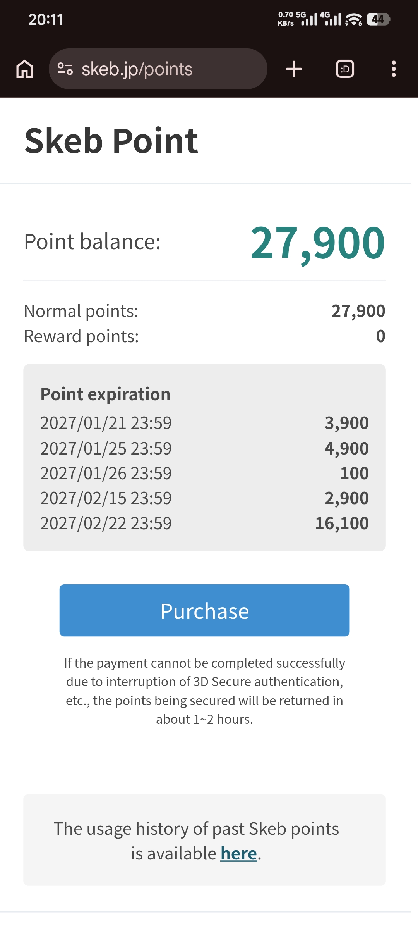418x930 pixels.
Task: Tap the Wi-Fi status icon
Action: click(x=353, y=19)
